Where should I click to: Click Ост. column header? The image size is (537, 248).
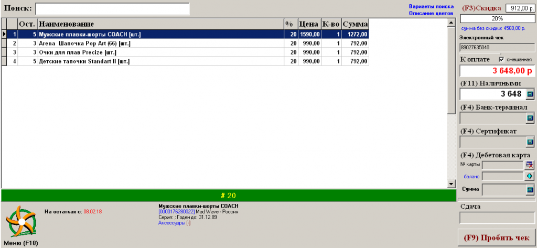coord(27,24)
